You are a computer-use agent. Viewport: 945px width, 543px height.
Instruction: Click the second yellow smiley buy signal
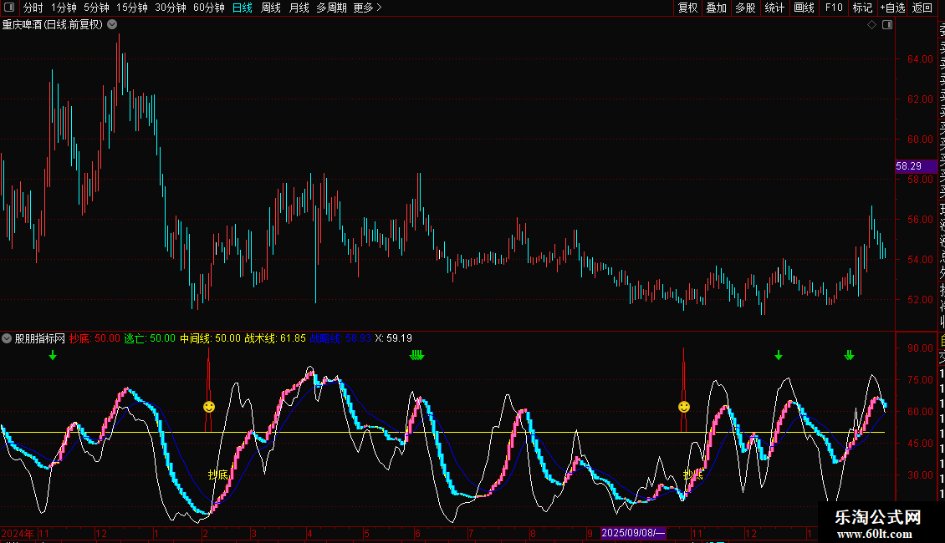684,407
